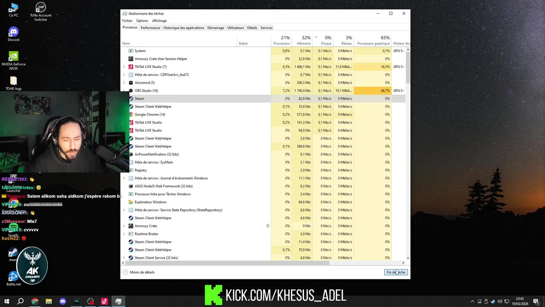Image resolution: width=545 pixels, height=307 pixels.
Task: Expand Steam Client Service (32 bits) group
Action: (x=124, y=258)
